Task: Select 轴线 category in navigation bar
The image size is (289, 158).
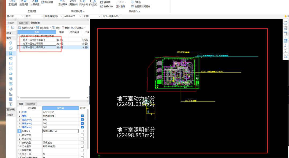Action: click(11, 33)
